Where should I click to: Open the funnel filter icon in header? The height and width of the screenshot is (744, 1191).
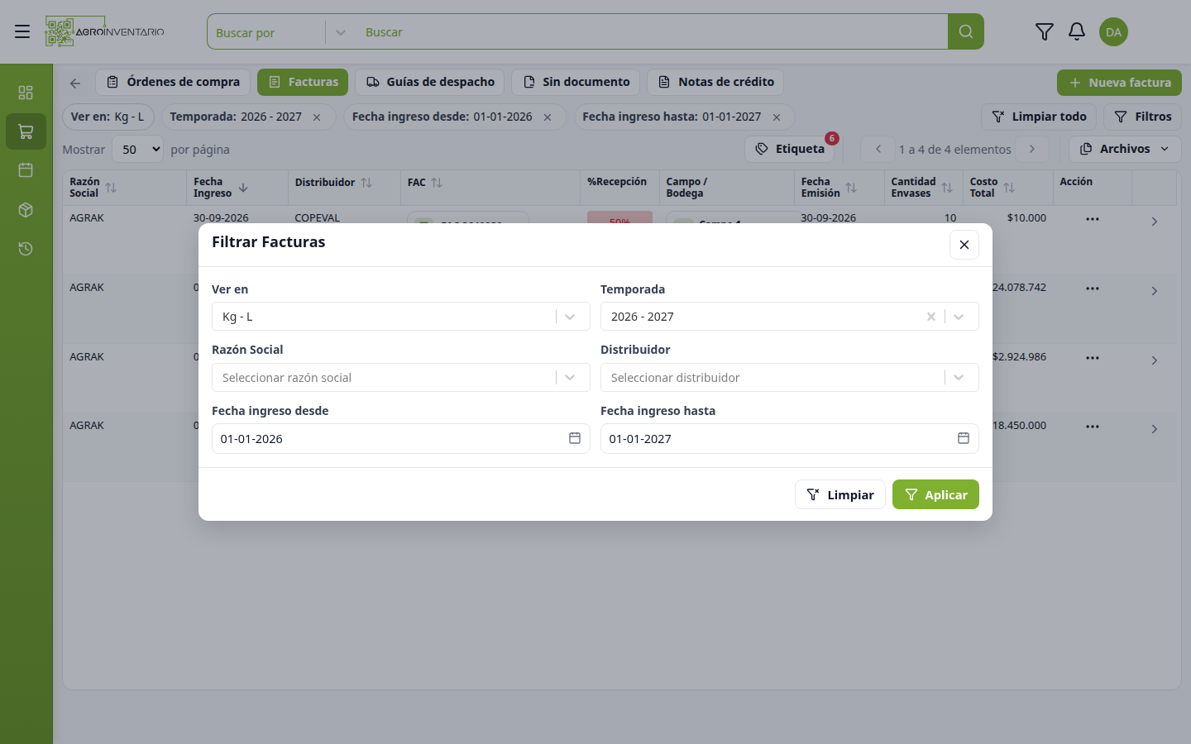pyautogui.click(x=1044, y=31)
